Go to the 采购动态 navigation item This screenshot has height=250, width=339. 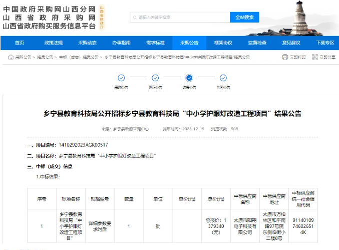pos(87,43)
